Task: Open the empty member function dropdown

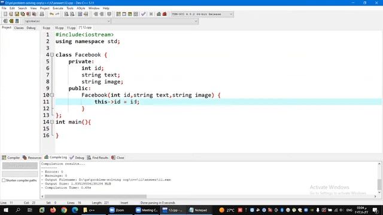Action: (x=155, y=21)
